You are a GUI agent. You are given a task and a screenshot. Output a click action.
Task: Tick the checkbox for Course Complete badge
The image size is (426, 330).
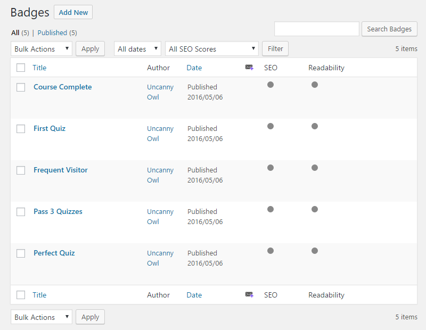[21, 87]
